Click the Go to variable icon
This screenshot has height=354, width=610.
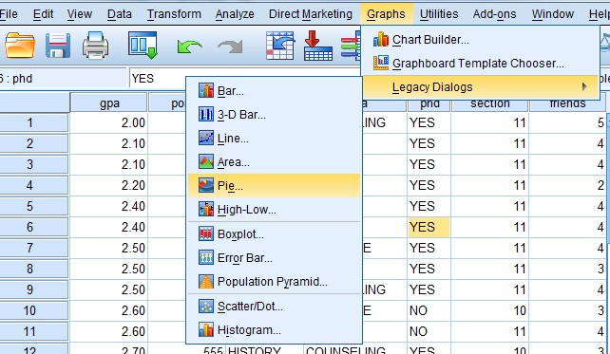(318, 46)
